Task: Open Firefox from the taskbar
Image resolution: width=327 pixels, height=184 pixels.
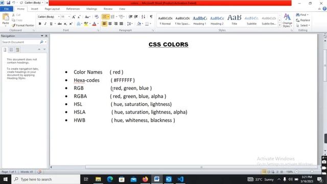Action: pos(145,179)
